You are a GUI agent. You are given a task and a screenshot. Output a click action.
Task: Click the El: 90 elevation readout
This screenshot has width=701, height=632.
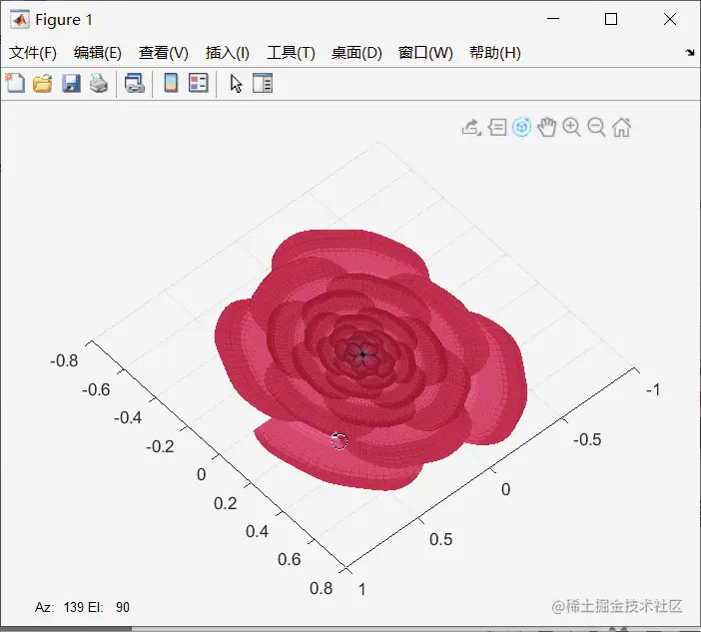tap(109, 607)
